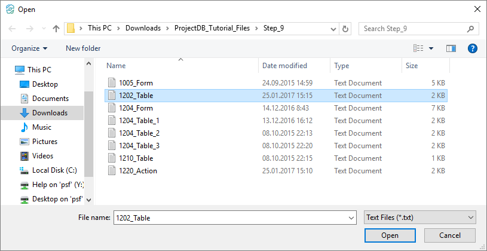Screen dimensions: 487x251
Task: Expand the Organize menu
Action: [x=29, y=48]
